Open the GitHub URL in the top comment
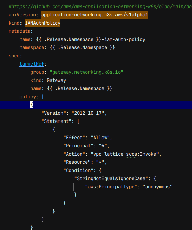Image resolution: width=192 pixels, height=230 pixels. click(x=101, y=6)
